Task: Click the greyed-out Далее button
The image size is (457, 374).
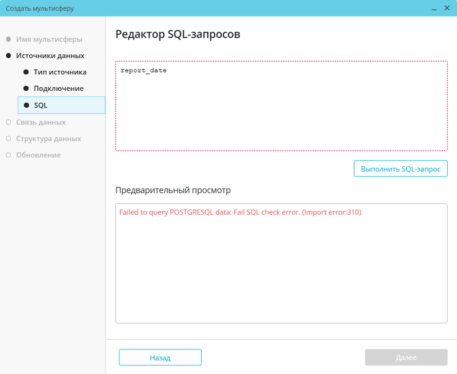Action: pyautogui.click(x=406, y=357)
